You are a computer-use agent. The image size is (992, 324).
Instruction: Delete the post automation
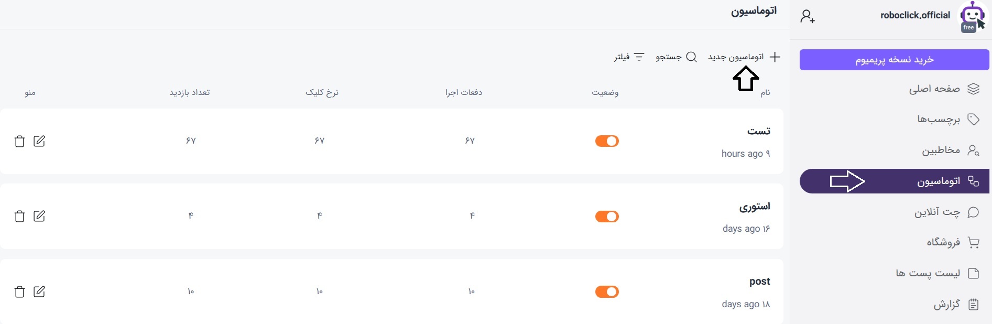[19, 291]
